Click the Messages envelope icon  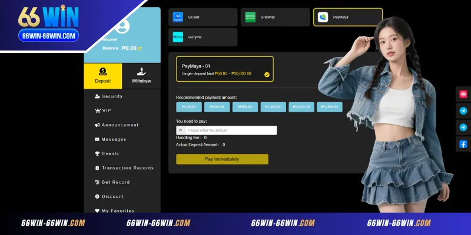[x=97, y=139]
